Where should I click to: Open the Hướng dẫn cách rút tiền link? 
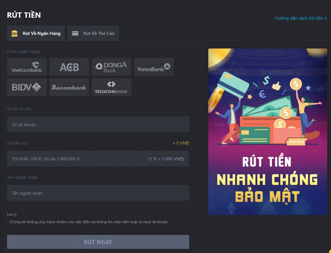[299, 19]
